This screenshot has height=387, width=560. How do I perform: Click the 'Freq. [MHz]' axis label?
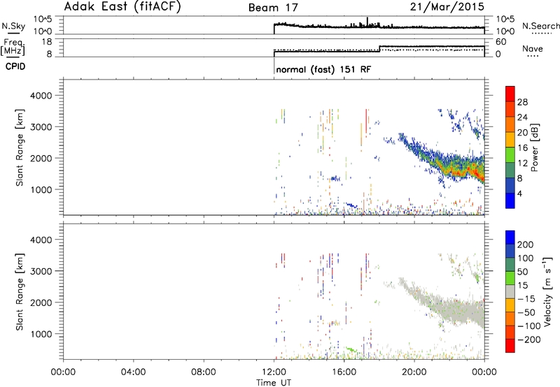(x=13, y=47)
